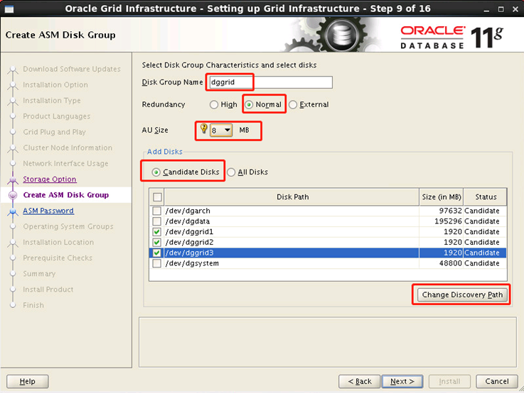Click the Grid Plug and Play step

pyautogui.click(x=54, y=132)
